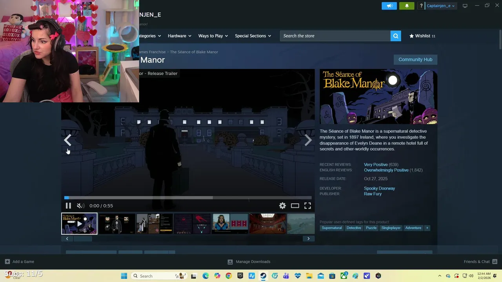Select the Singleplayer tag
Image resolution: width=502 pixels, height=282 pixels.
coord(391,228)
